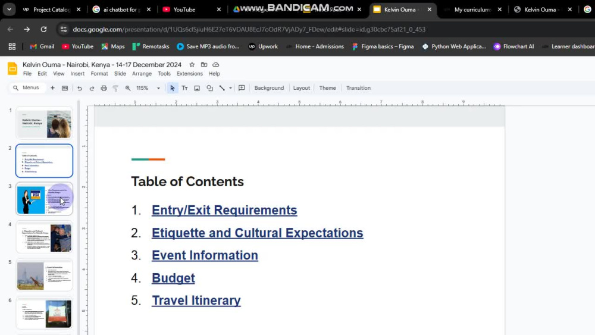This screenshot has width=595, height=335.
Task: Select the Paint format tool
Action: pyautogui.click(x=116, y=88)
